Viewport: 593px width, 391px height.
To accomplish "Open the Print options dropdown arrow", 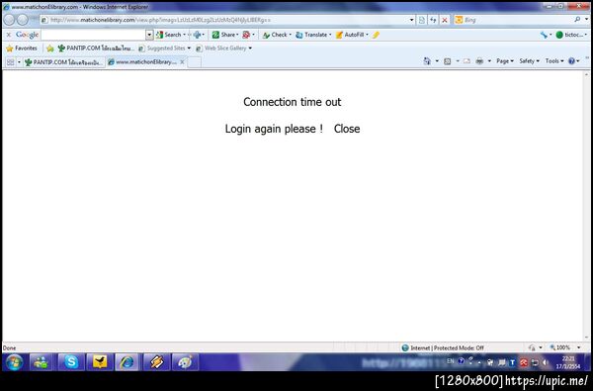I will point(489,61).
